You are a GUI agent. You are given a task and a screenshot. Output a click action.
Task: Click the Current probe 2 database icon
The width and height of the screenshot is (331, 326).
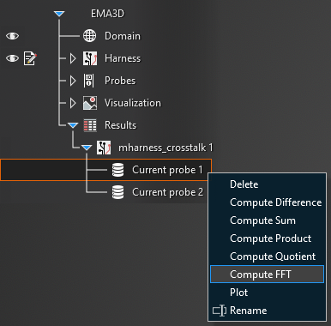117,192
